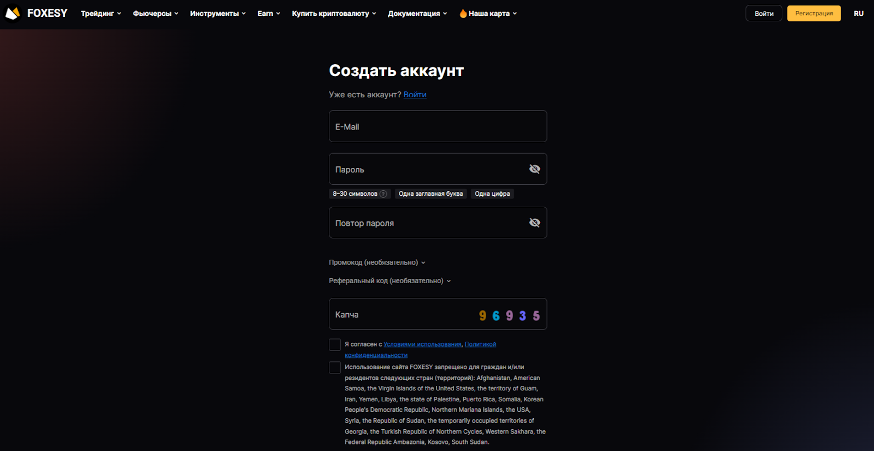The width and height of the screenshot is (874, 451).
Task: Open the Трейдинг dropdown menu
Action: (101, 14)
